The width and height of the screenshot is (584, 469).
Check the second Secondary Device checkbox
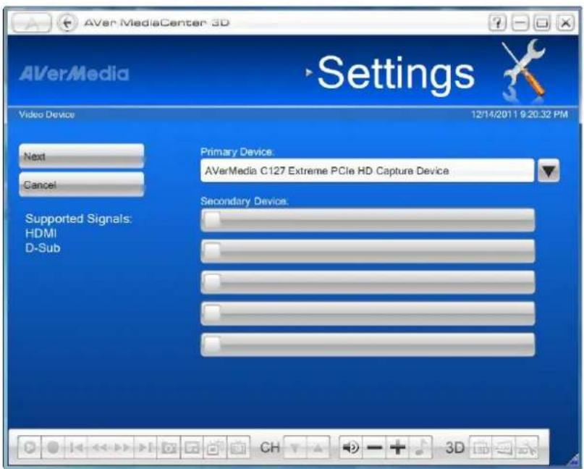click(212, 250)
